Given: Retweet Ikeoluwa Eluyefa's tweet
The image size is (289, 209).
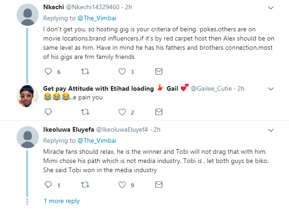Looking at the screenshot, I should 85,185.
